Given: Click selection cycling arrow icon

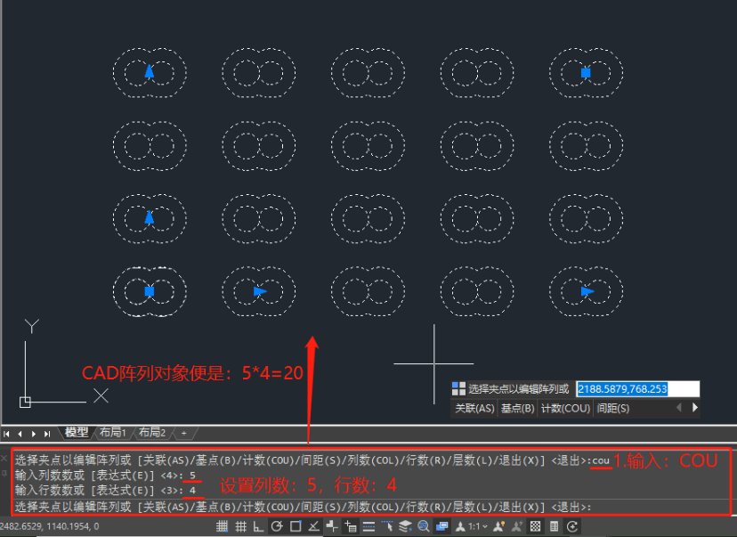Looking at the screenshot, I should coord(387,526).
